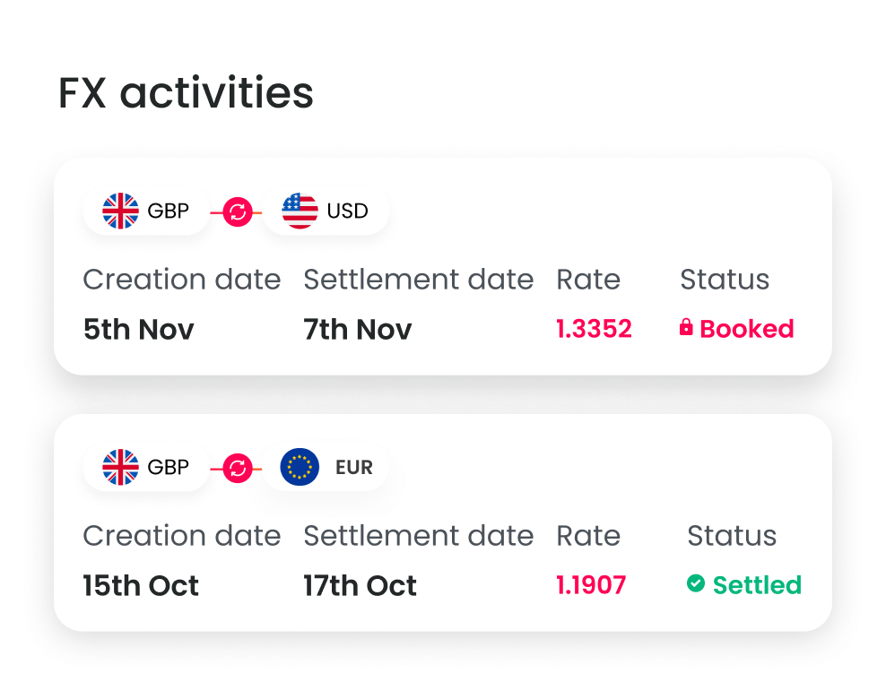Click the Booked status label

point(746,329)
